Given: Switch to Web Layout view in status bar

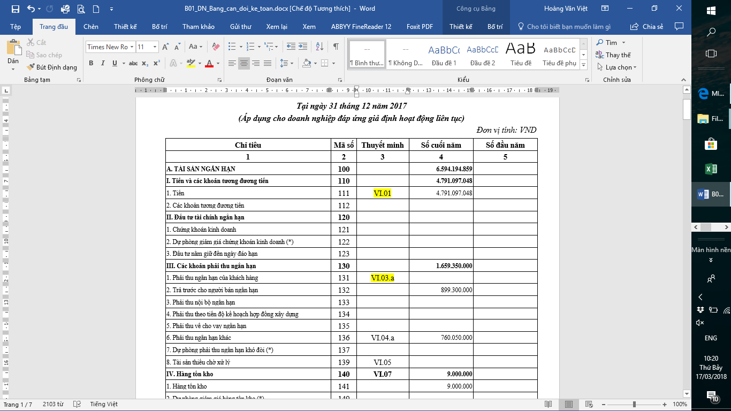Looking at the screenshot, I should pos(588,404).
